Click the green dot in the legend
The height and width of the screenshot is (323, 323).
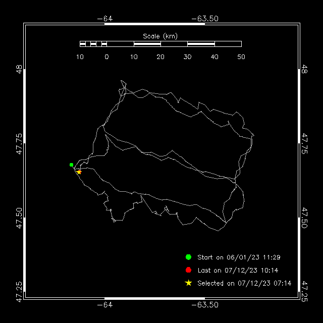pyautogui.click(x=188, y=257)
